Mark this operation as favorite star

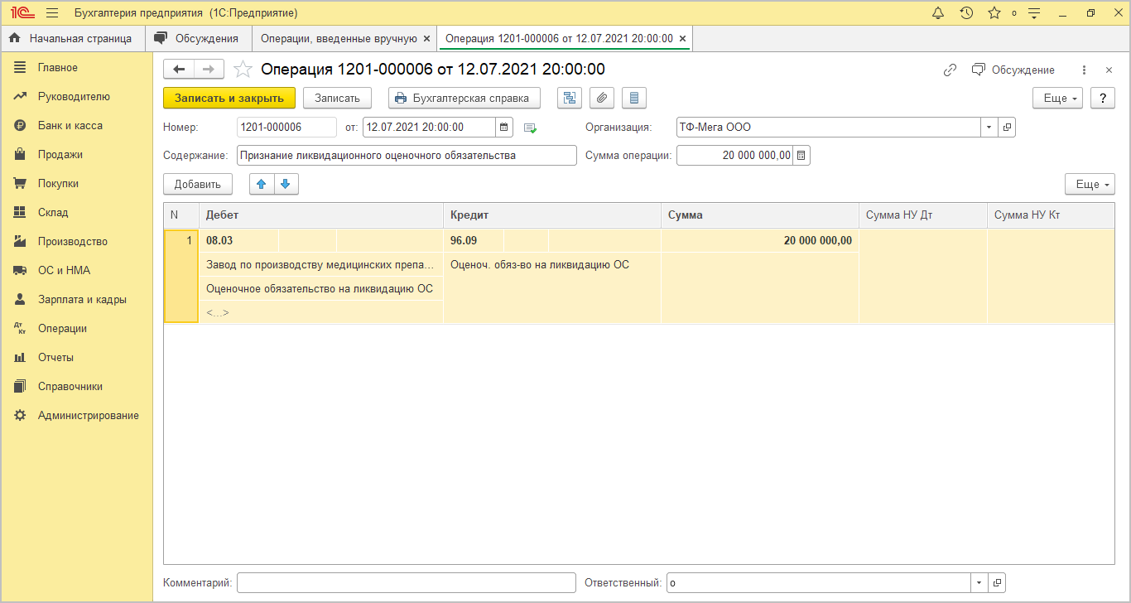tap(242, 70)
